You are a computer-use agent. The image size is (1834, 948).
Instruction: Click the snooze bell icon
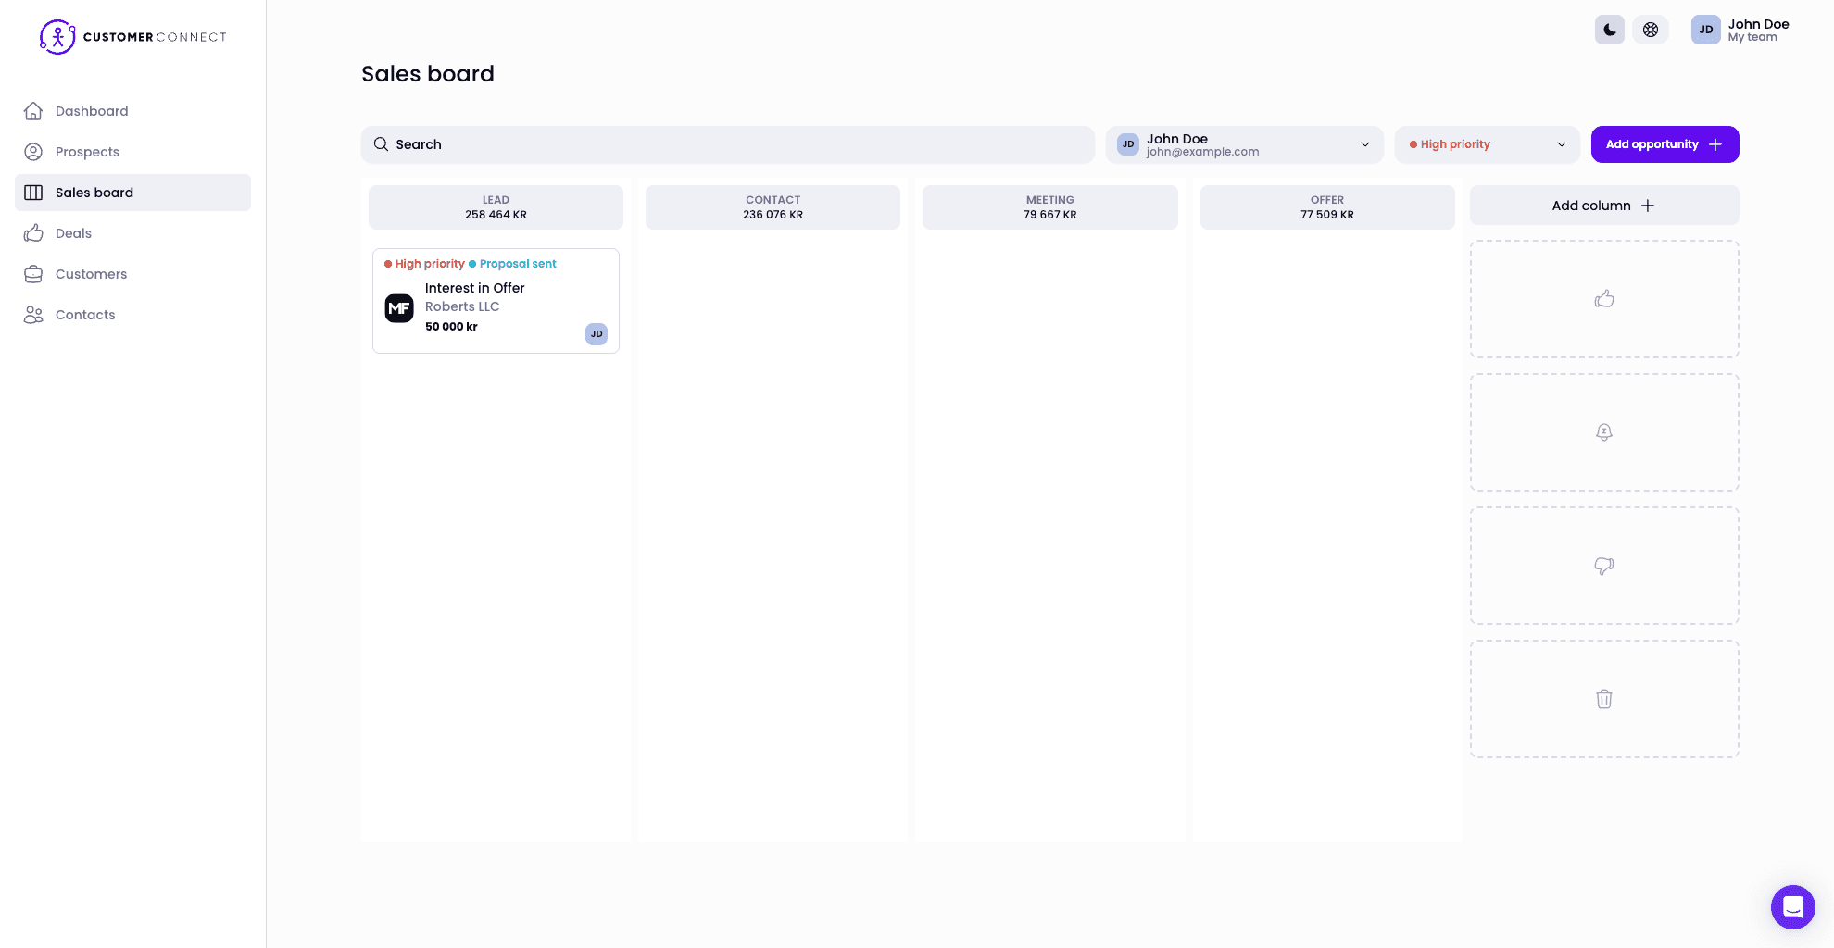pos(1603,431)
